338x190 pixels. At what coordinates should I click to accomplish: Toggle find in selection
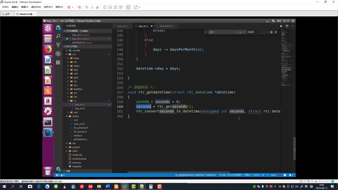click(271, 32)
